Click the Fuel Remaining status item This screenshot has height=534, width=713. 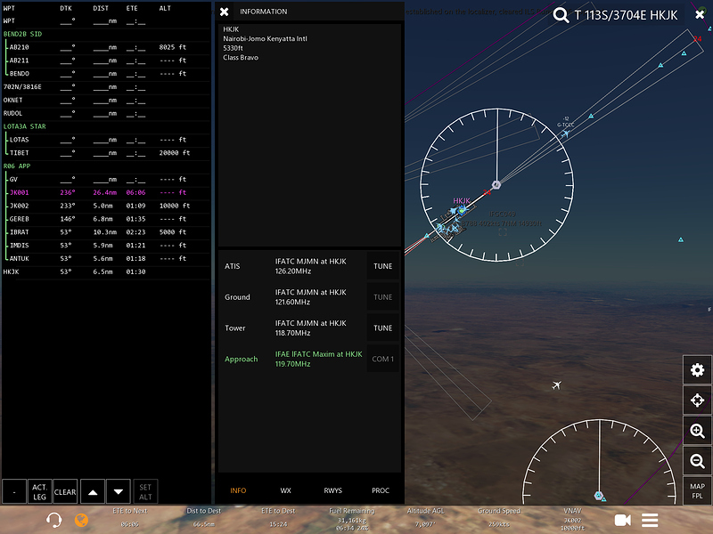pos(352,520)
